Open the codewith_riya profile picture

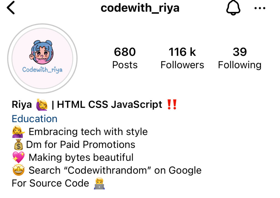(x=42, y=58)
